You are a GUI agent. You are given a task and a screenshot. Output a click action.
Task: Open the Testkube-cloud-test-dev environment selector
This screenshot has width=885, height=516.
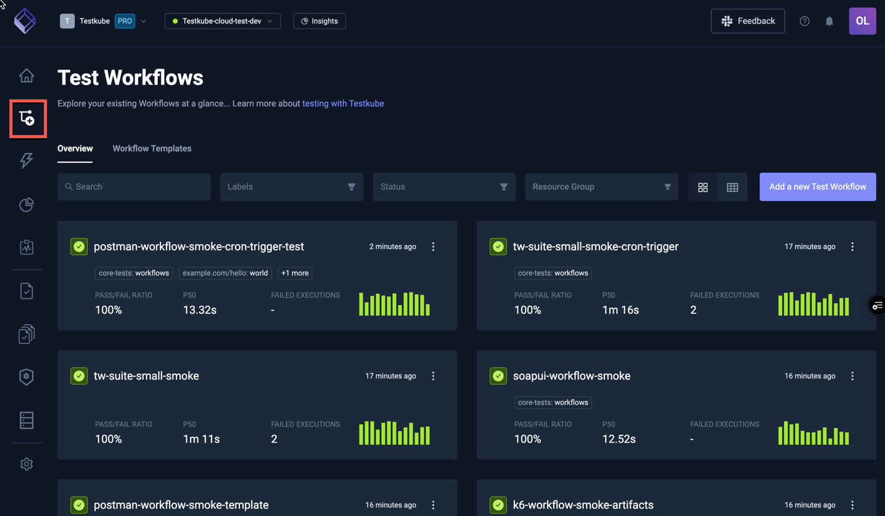[223, 20]
